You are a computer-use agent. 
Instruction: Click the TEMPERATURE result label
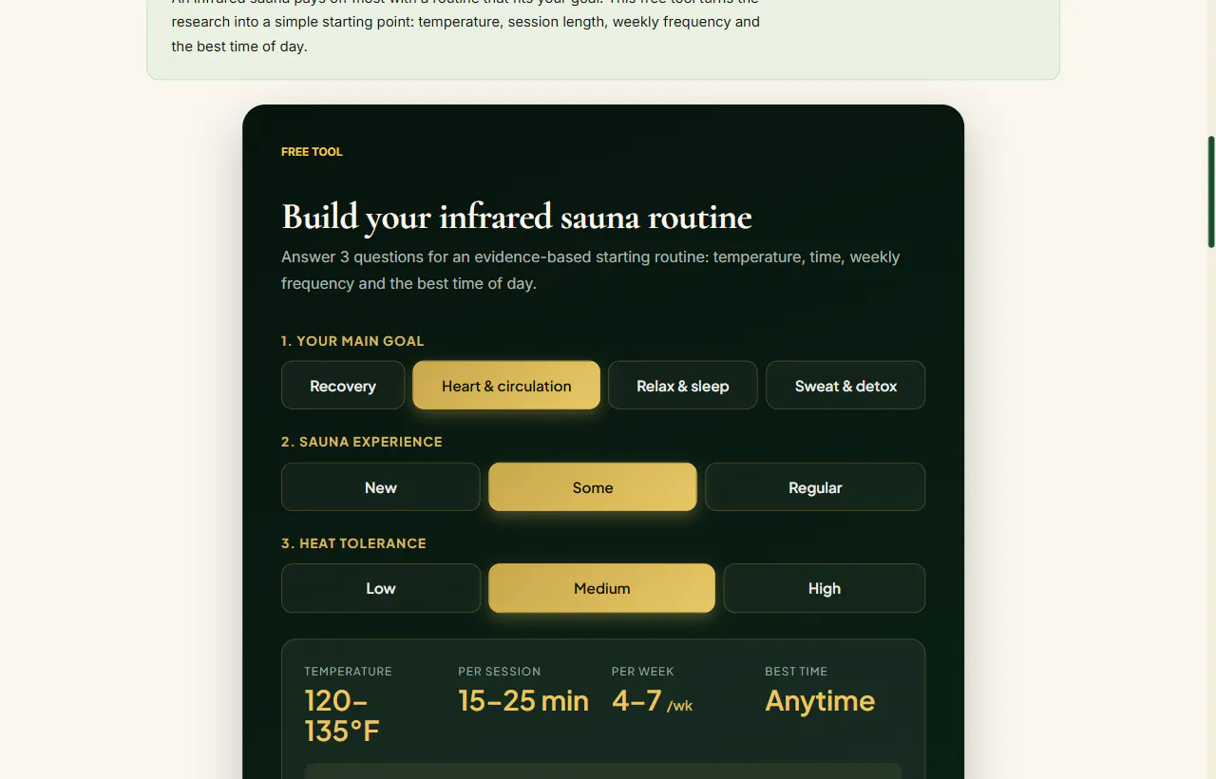click(348, 672)
